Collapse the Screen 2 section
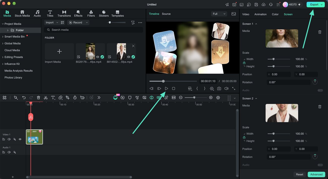 (x=256, y=99)
